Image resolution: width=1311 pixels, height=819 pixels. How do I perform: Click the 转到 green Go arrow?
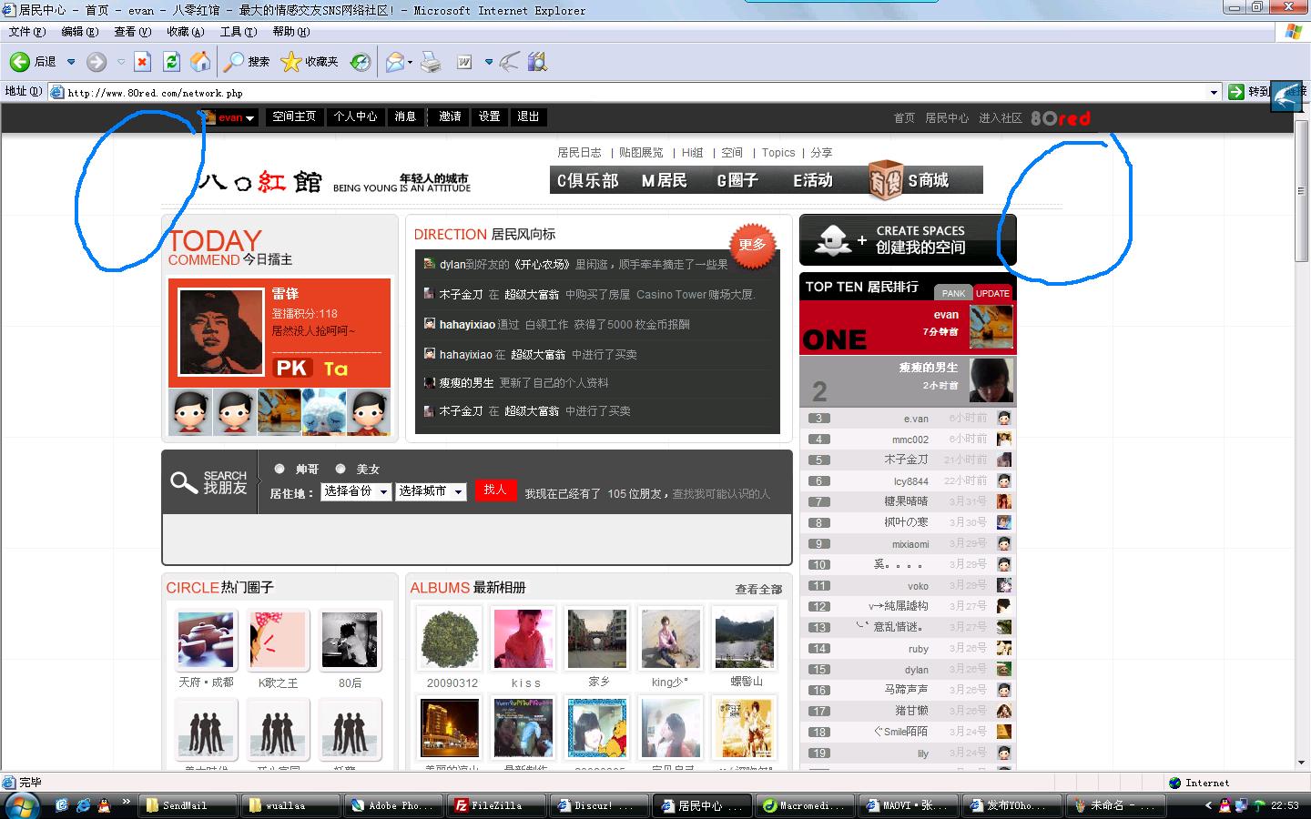coord(1236,92)
